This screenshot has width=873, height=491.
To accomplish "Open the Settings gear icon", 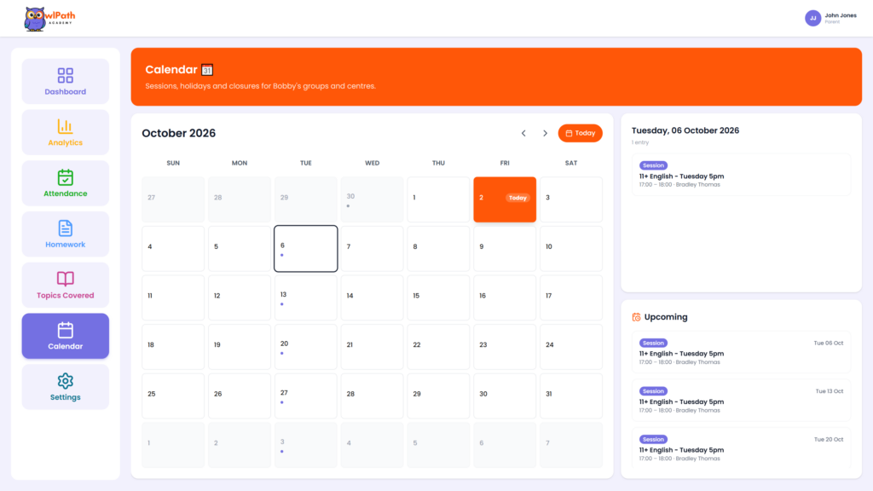I will click(x=65, y=381).
